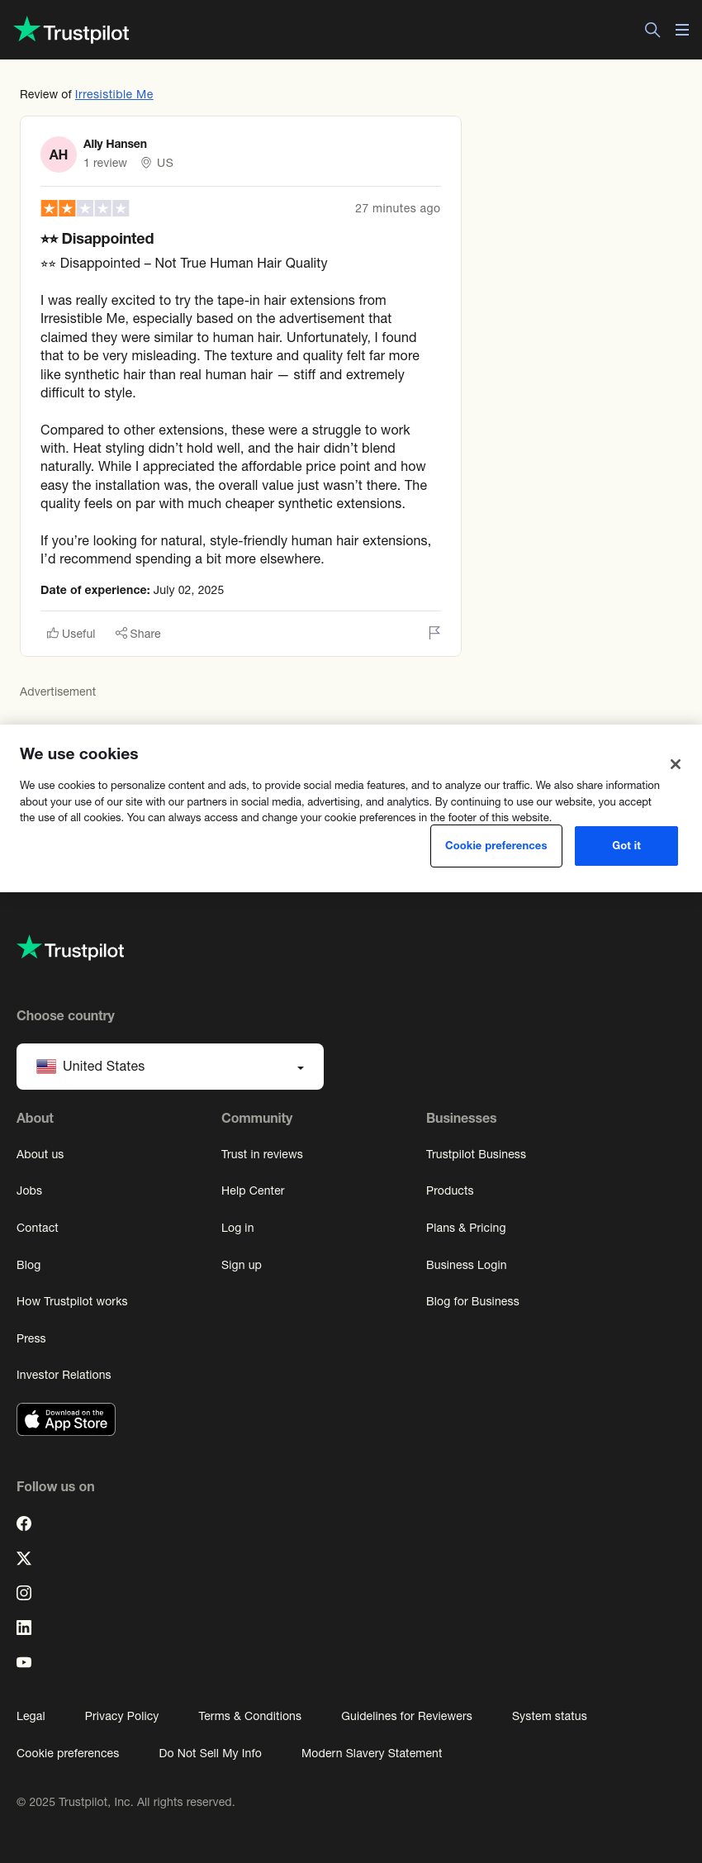
Task: Click the AH reviewer avatar
Action: point(59,154)
